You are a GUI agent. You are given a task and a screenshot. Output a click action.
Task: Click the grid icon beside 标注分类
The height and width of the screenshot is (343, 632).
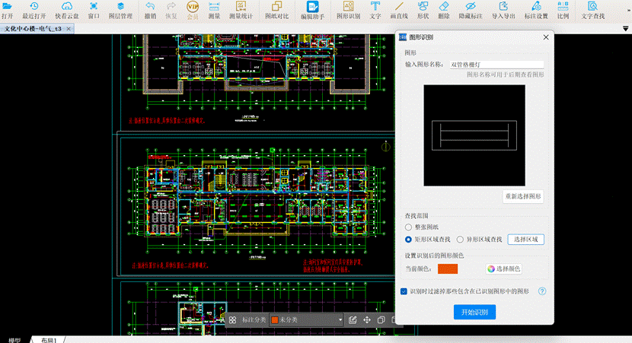[x=232, y=319]
